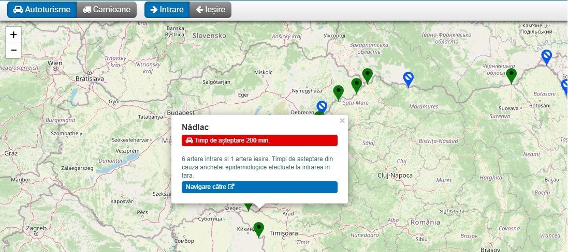
Task: Click the Navigare către button
Action: [x=259, y=187]
